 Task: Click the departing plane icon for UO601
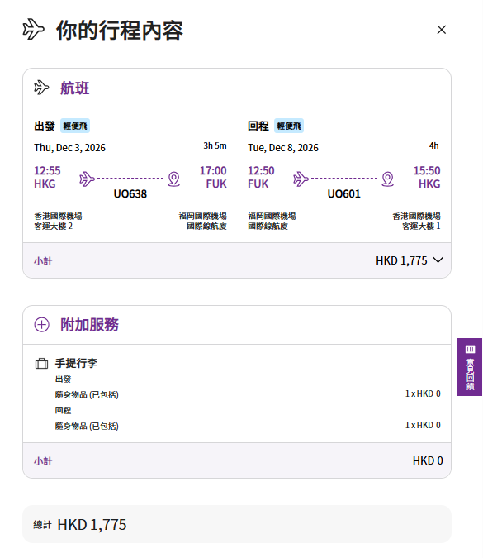pyautogui.click(x=301, y=179)
